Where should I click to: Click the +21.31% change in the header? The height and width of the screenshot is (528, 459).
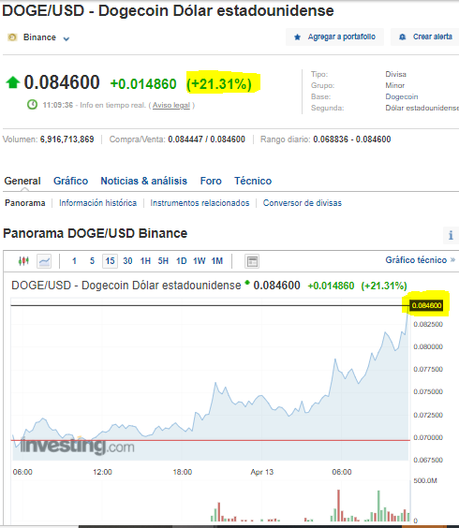pos(219,84)
